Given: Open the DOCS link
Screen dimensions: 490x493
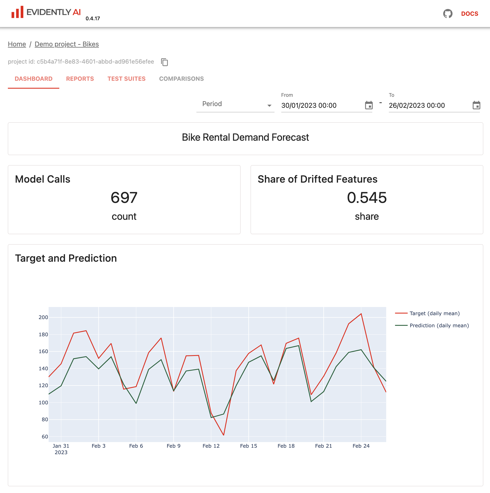Looking at the screenshot, I should pyautogui.click(x=469, y=14).
